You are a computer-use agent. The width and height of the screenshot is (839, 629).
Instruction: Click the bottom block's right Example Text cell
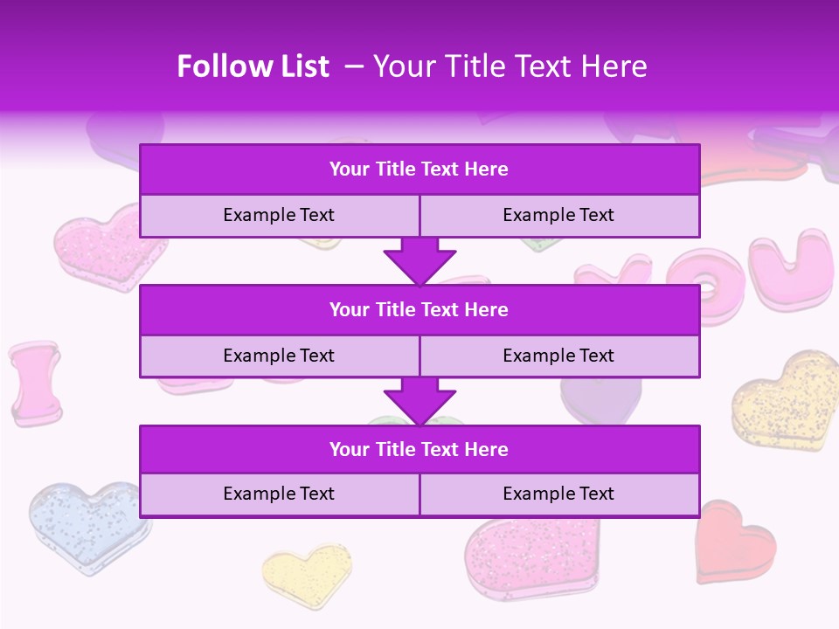click(559, 494)
